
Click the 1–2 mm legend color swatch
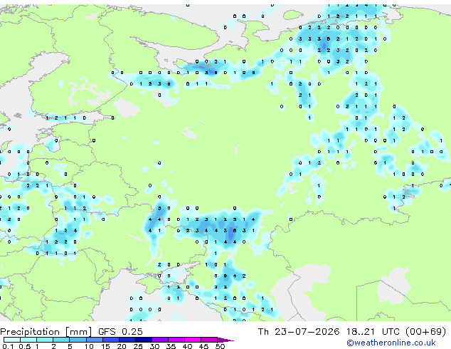point(45,340)
